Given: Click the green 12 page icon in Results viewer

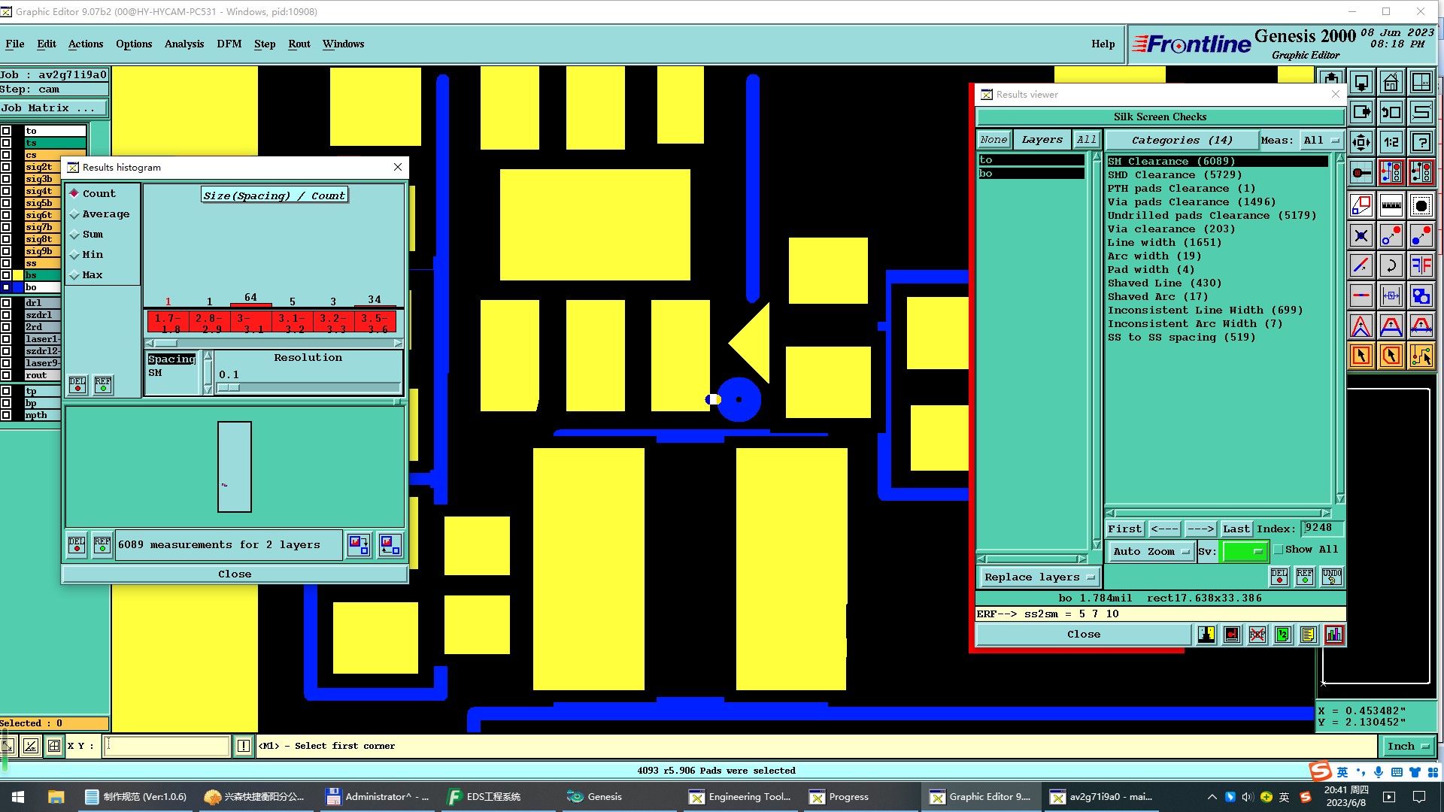Looking at the screenshot, I should point(1282,635).
